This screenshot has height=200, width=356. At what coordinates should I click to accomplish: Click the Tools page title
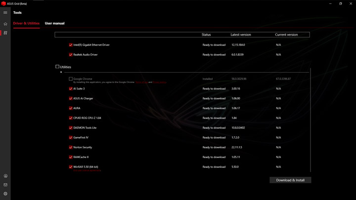click(17, 13)
